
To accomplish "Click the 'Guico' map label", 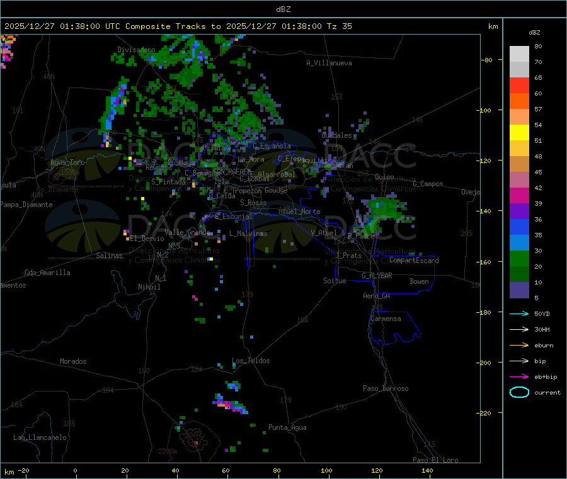I will point(384,177).
